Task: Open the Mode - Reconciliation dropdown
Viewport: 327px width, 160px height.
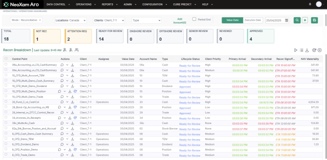Action: (x=26, y=20)
